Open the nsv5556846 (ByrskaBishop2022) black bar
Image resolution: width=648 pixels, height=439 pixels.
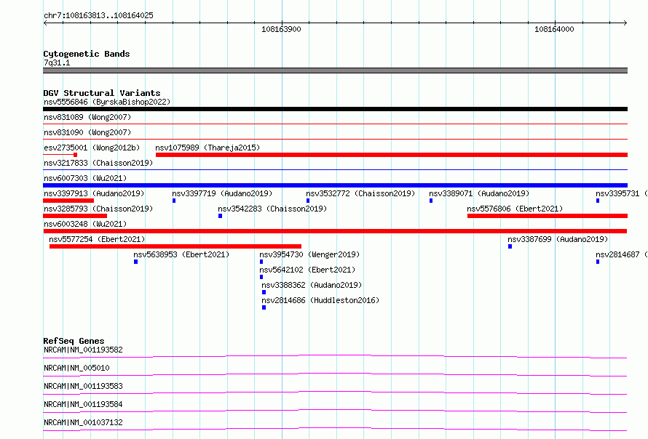[335, 109]
